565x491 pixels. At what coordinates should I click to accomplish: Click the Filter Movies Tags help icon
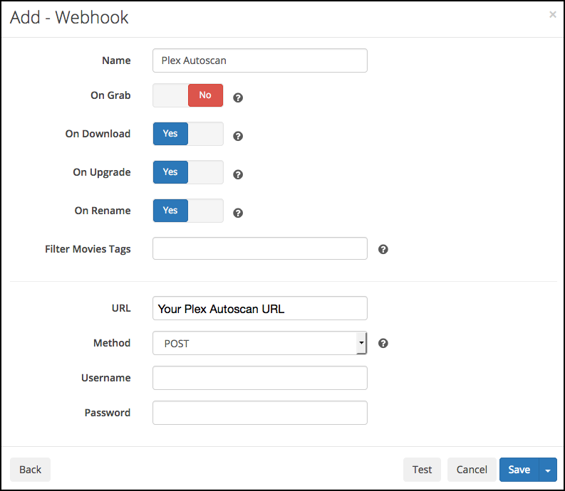pos(383,249)
